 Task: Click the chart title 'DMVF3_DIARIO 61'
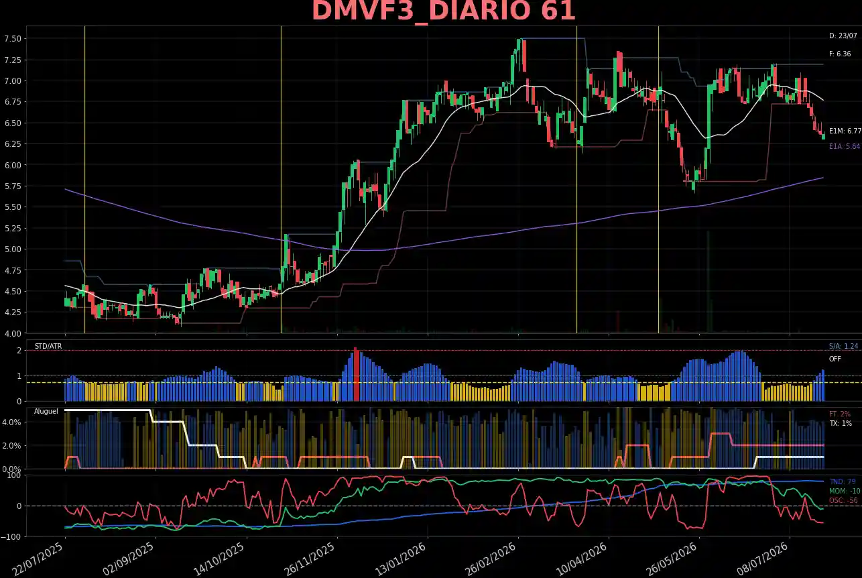click(x=444, y=11)
